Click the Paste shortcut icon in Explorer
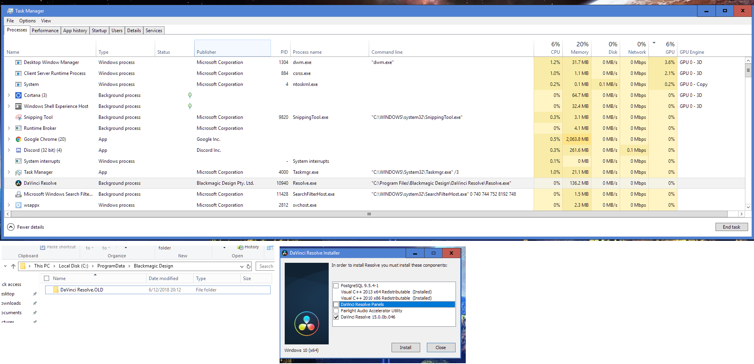This screenshot has width=754, height=364. (42, 247)
